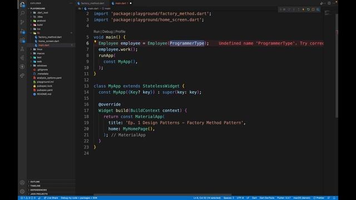Open the DevTools inspector debug toolbar icon

[318, 9]
